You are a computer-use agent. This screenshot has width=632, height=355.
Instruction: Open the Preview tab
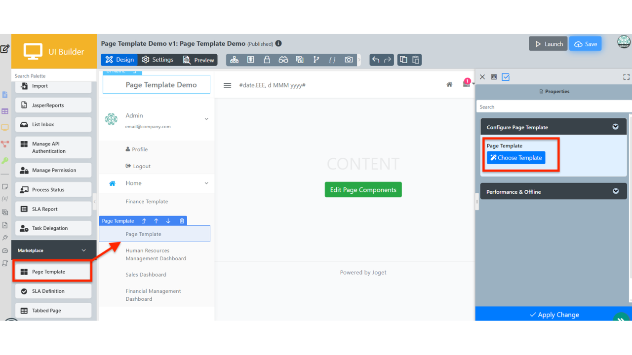[x=198, y=60]
